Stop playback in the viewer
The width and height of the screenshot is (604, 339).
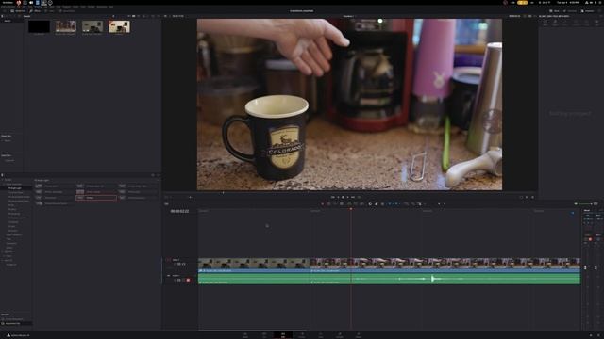click(x=343, y=197)
